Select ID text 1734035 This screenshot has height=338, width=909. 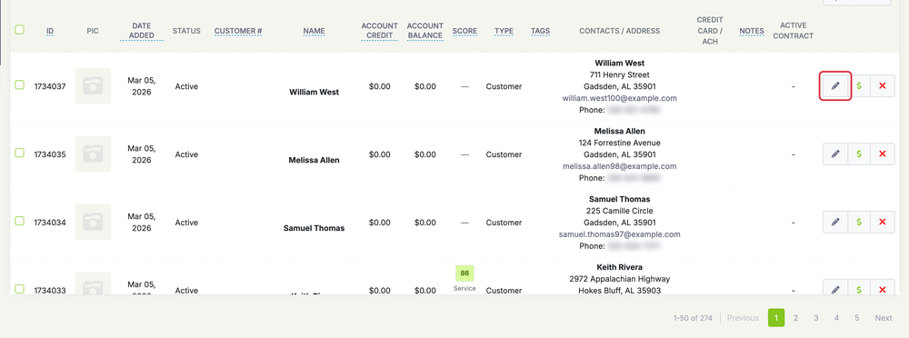[50, 154]
